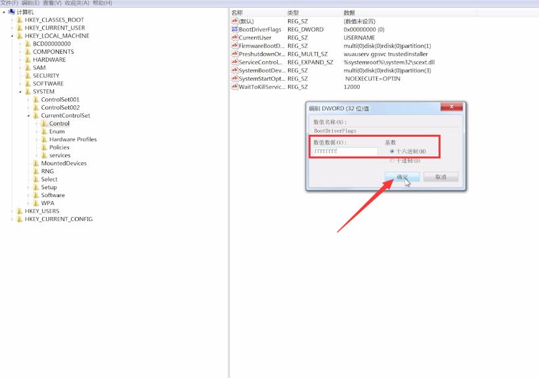This screenshot has height=378, width=539.
Task: Open the 收藏夹(A) menu
Action: pos(77,3)
